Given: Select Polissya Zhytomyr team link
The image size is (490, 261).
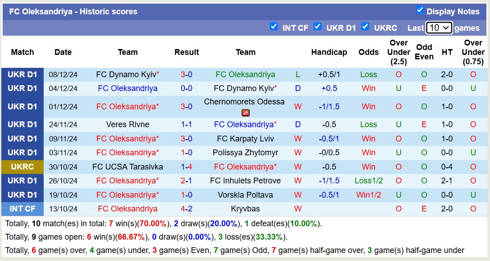Looking at the screenshot, I should pos(245,153).
